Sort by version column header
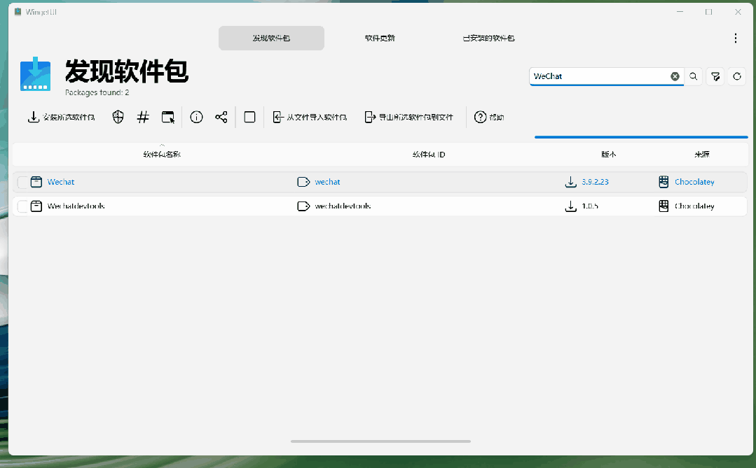The width and height of the screenshot is (756, 468). point(608,154)
